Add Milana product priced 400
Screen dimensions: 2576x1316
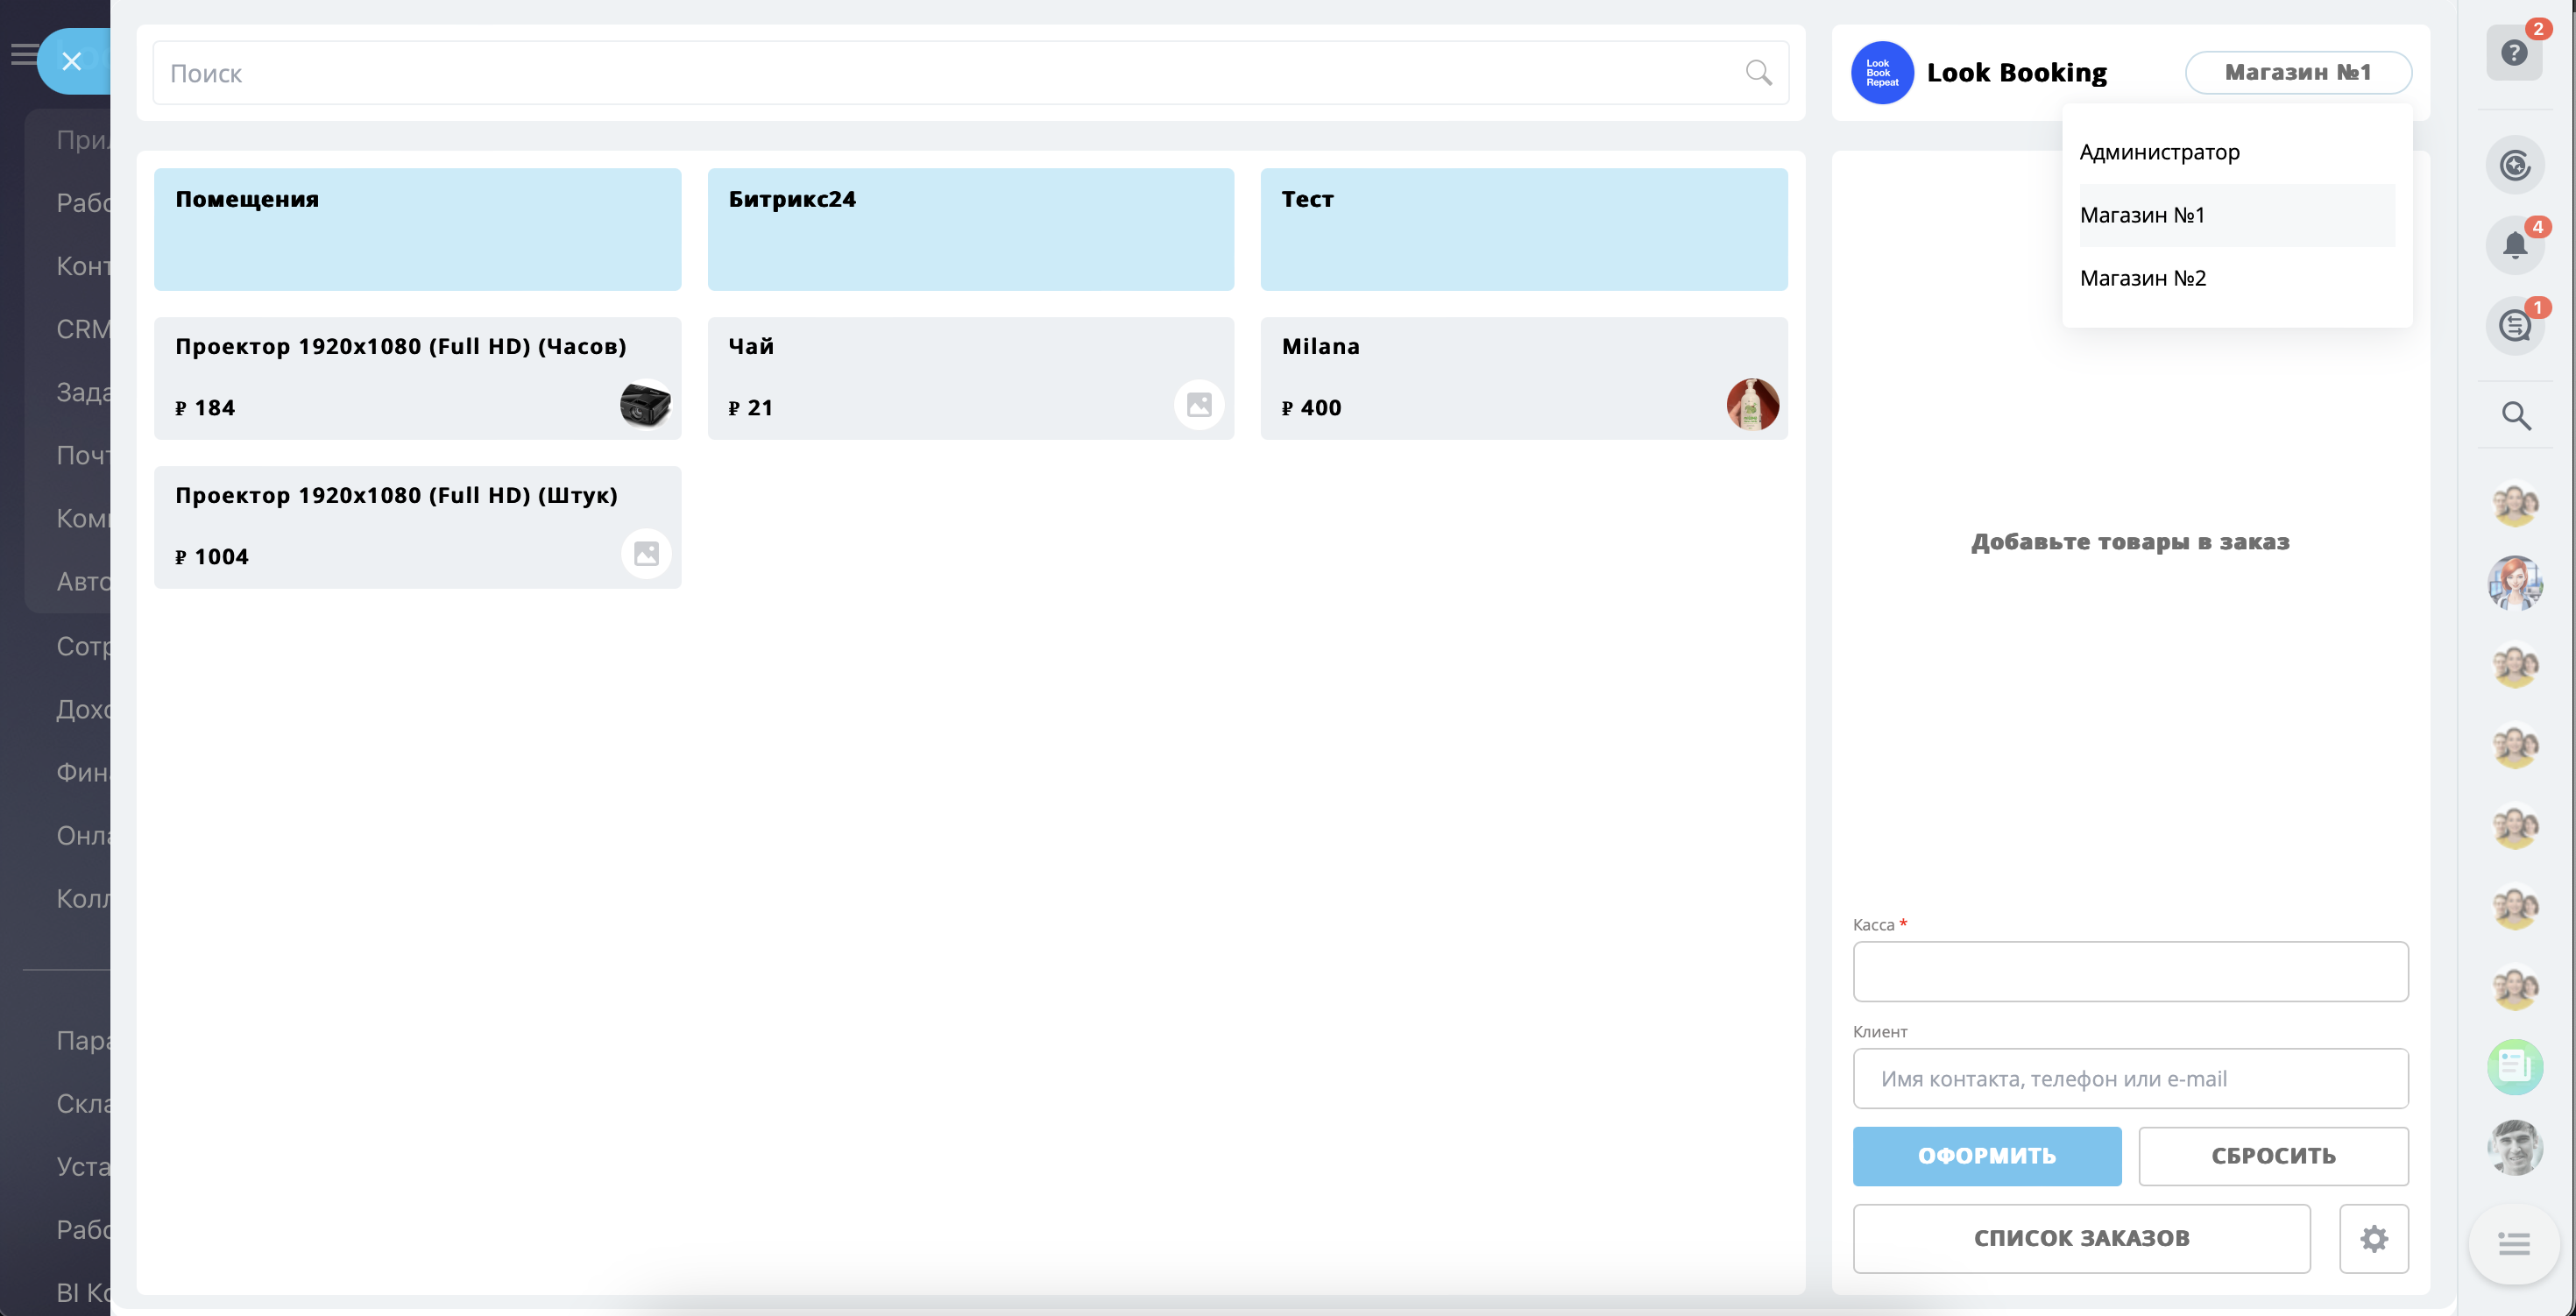pos(1522,378)
